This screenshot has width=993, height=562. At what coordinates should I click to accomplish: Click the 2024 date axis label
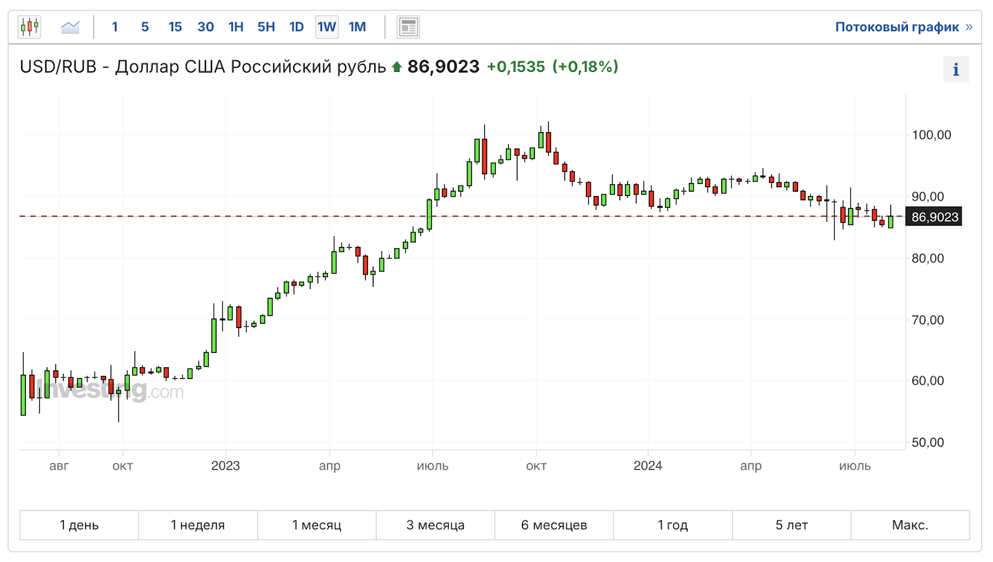648,466
